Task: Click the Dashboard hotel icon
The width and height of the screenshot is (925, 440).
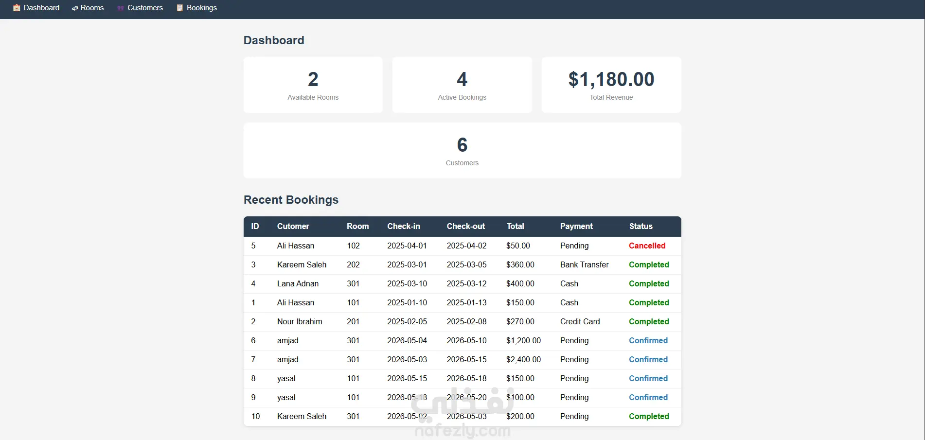Action: (x=17, y=8)
